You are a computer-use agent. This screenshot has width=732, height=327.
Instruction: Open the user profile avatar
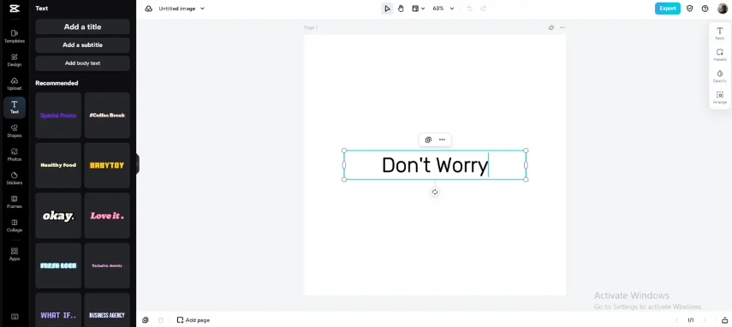click(x=723, y=9)
